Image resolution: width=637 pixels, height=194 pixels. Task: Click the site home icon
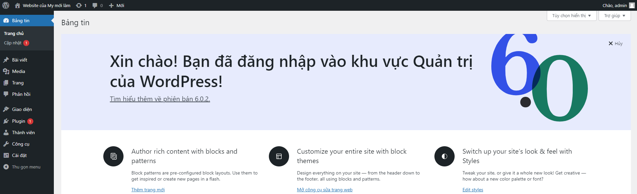pyautogui.click(x=17, y=5)
